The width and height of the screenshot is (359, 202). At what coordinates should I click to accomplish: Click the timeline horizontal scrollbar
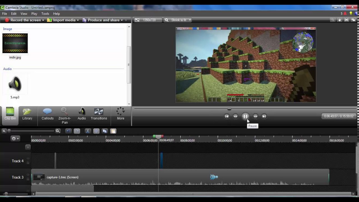point(194,194)
